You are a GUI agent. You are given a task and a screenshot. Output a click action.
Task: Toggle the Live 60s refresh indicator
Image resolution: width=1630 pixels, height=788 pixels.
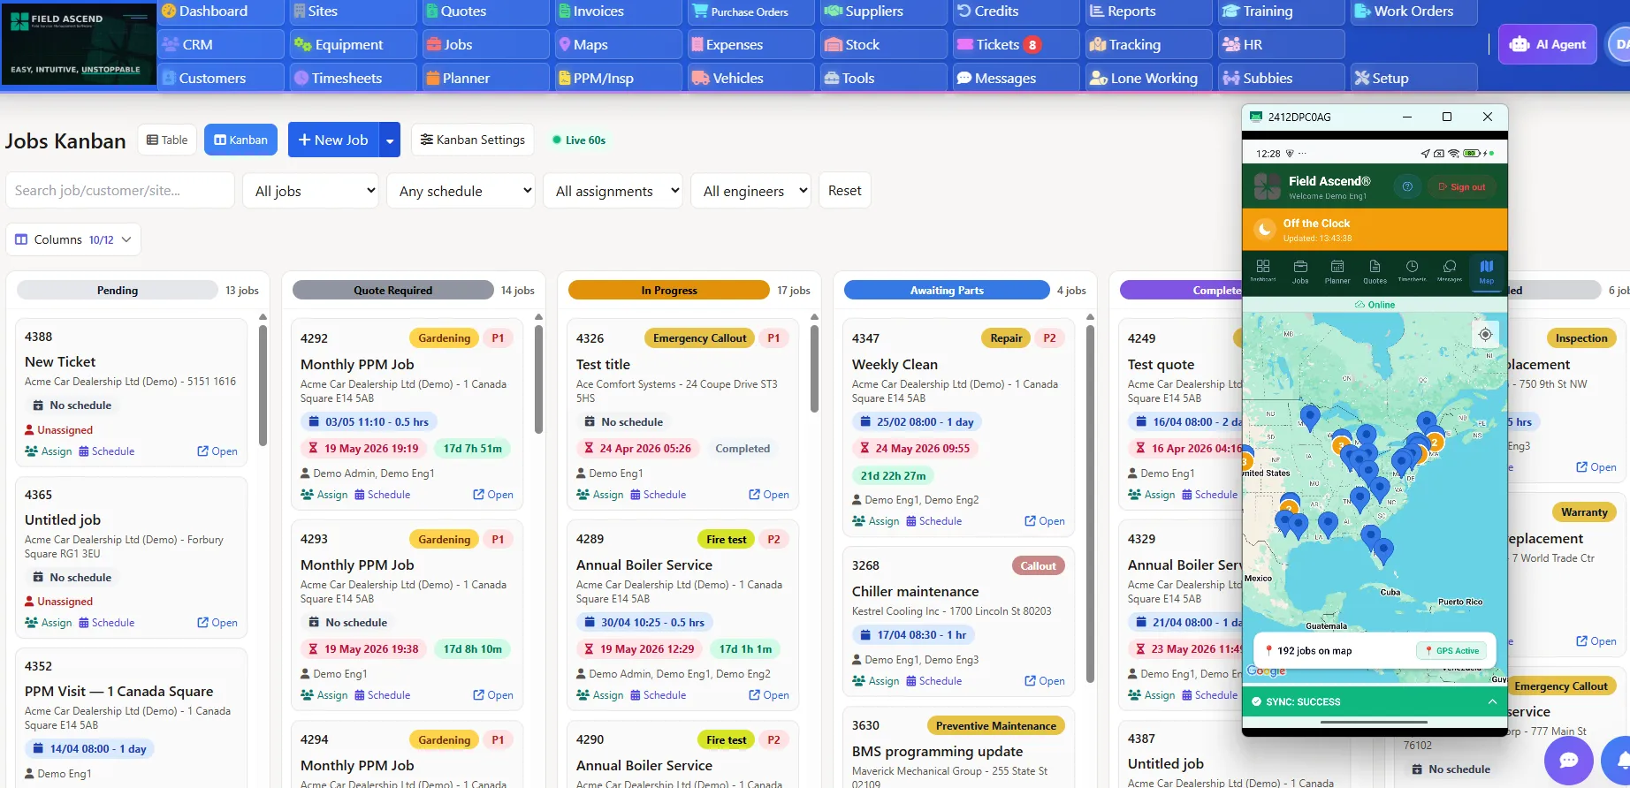pos(579,140)
